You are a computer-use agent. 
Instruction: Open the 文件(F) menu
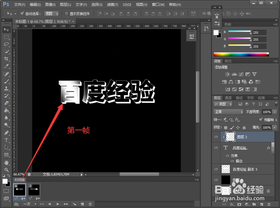[20, 5]
